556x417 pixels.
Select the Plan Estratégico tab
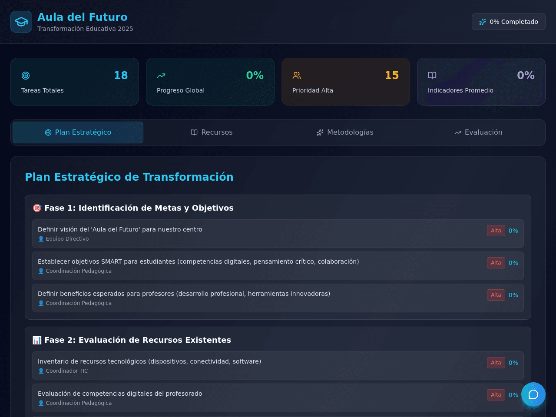pos(78,132)
